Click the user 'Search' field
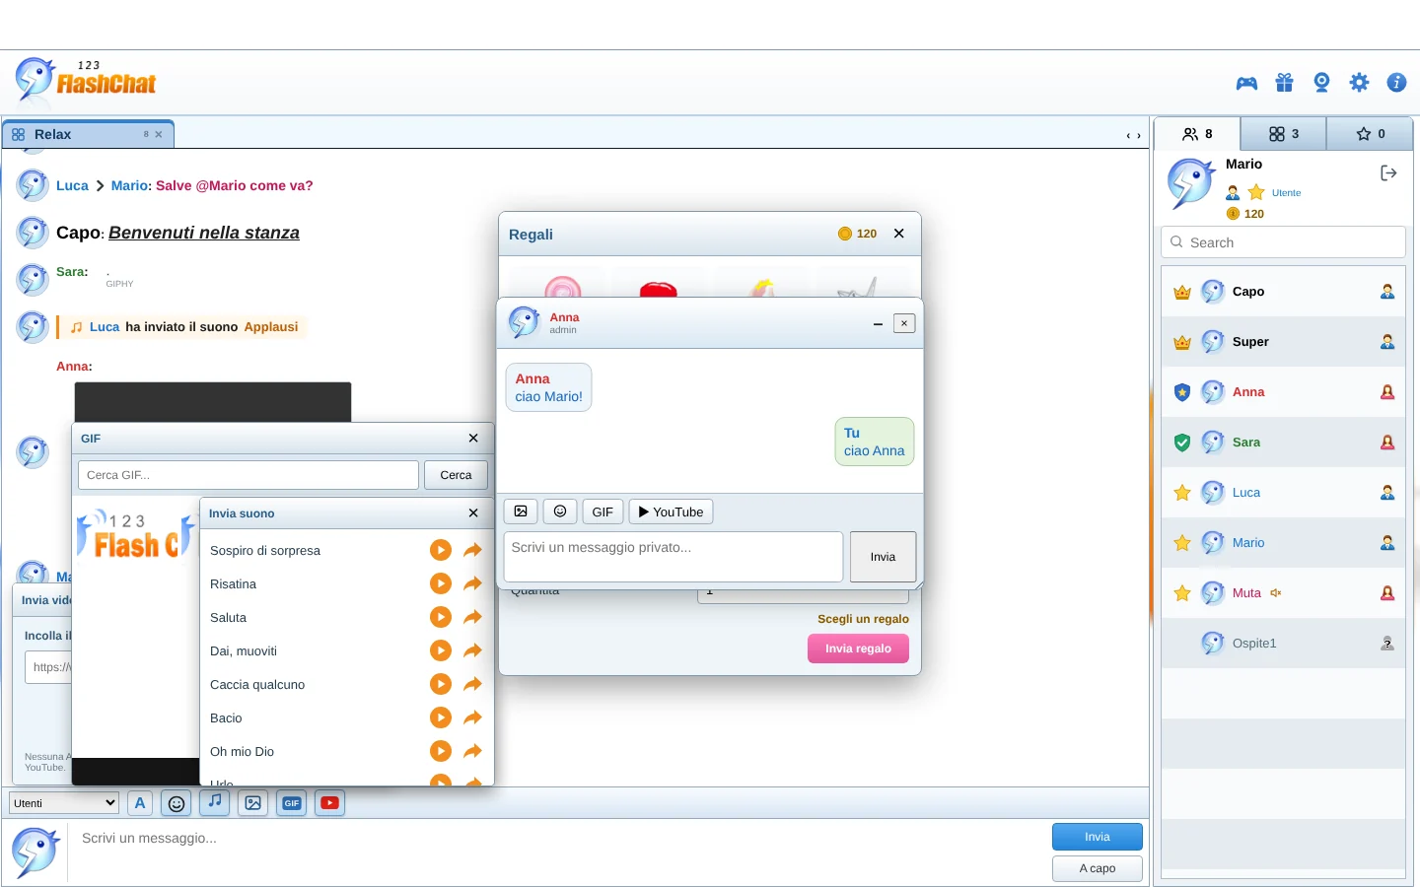This screenshot has width=1420, height=887. click(x=1283, y=242)
